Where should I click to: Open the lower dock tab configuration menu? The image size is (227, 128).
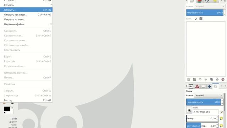pyautogui.click(x=225, y=86)
